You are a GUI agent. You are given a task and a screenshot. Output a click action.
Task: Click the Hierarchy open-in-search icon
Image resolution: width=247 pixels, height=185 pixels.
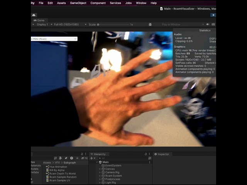pyautogui.click(x=150, y=158)
